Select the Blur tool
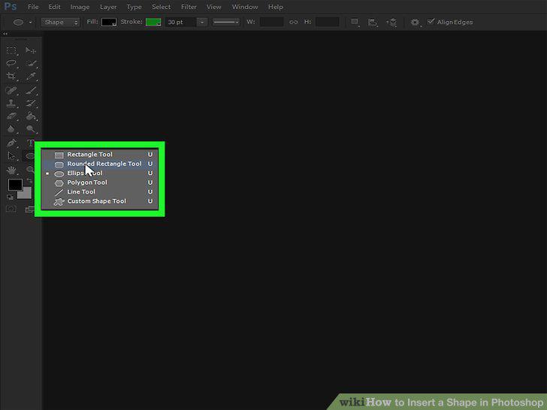Image resolution: width=547 pixels, height=410 pixels. 11,129
